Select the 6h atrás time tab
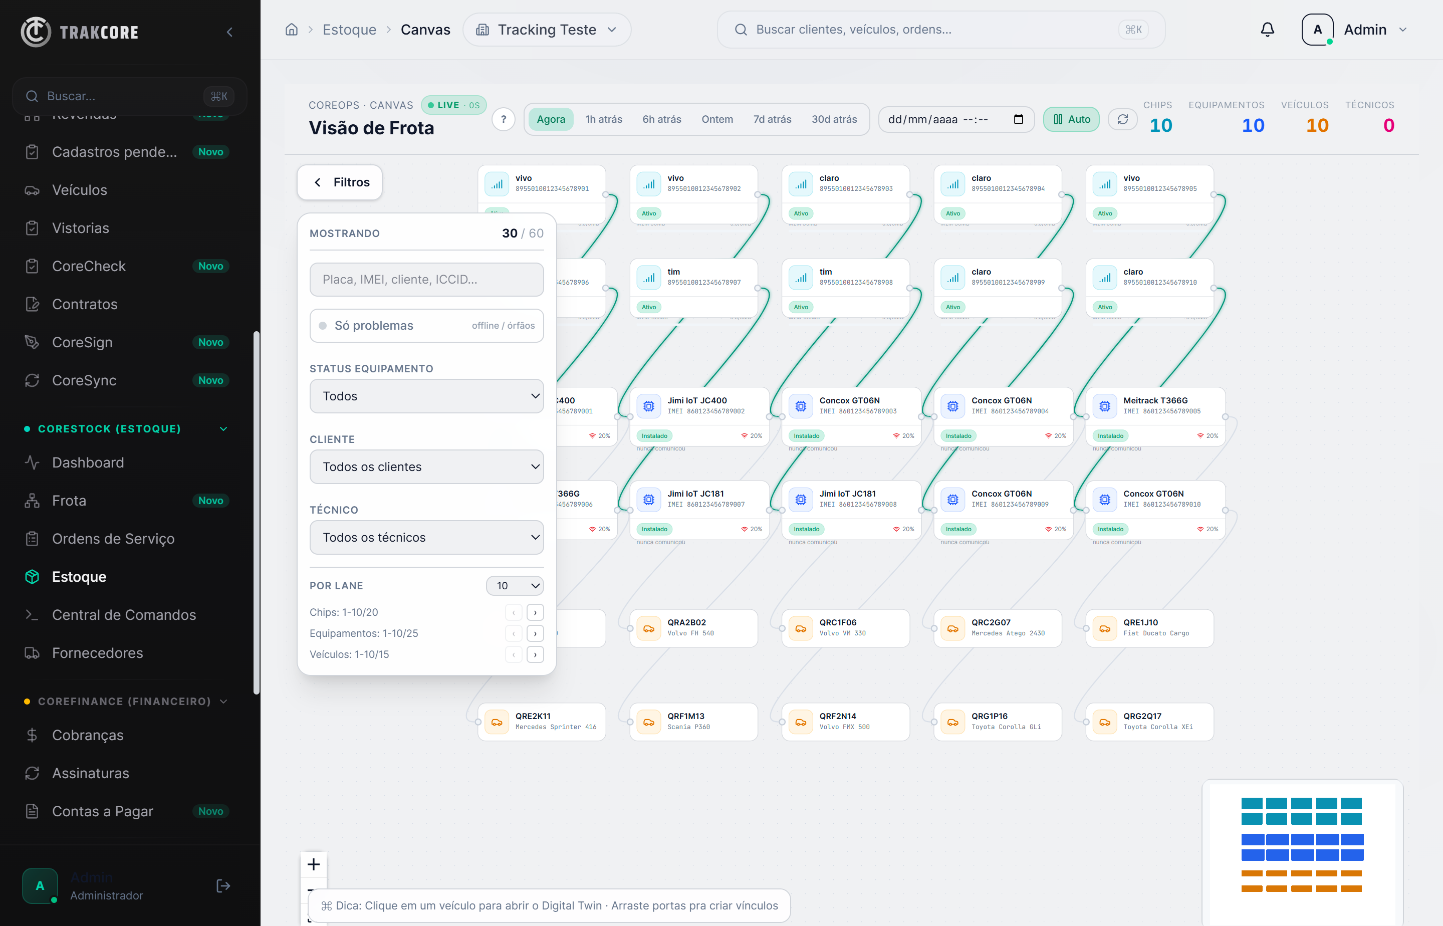Image resolution: width=1443 pixels, height=926 pixels. (x=661, y=119)
